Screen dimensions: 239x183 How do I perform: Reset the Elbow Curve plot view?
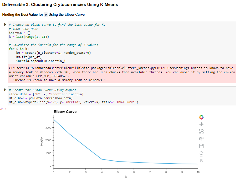click(201, 153)
